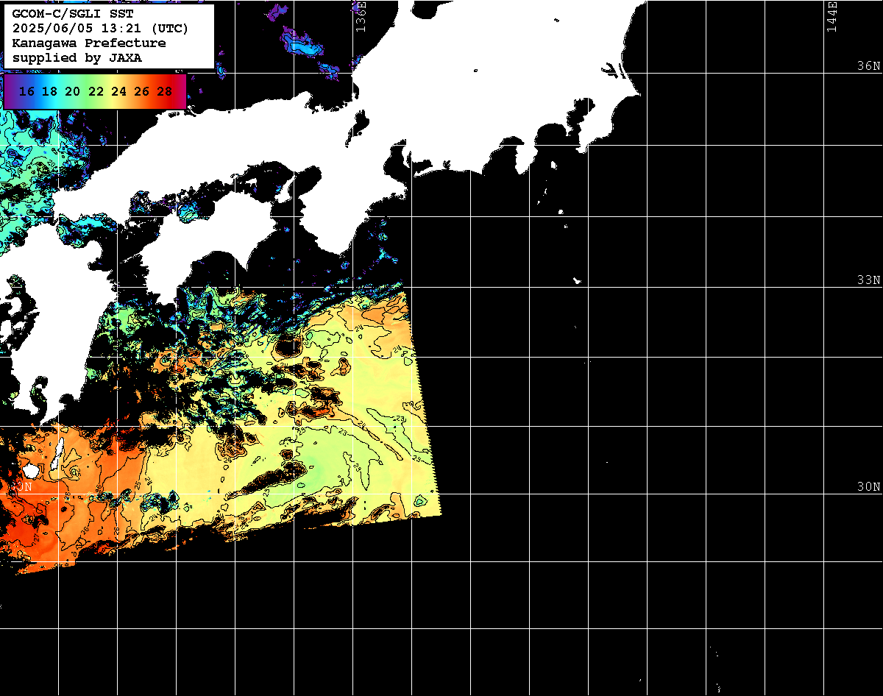Viewport: 883px width, 696px height.
Task: Pick the 26 degree mark on color scale
Action: click(x=141, y=91)
